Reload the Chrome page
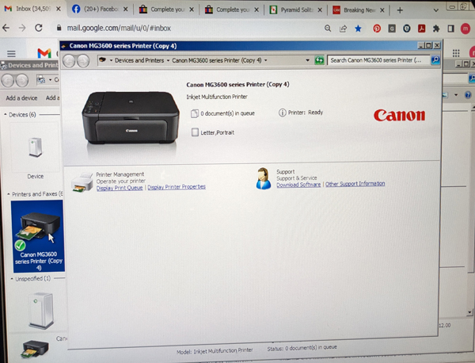Screen dimensions: 475x363 click(x=39, y=28)
